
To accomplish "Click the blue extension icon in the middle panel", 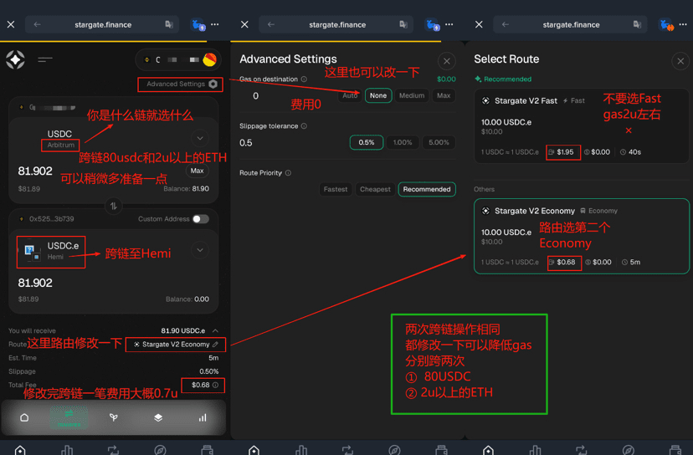I will coord(432,25).
